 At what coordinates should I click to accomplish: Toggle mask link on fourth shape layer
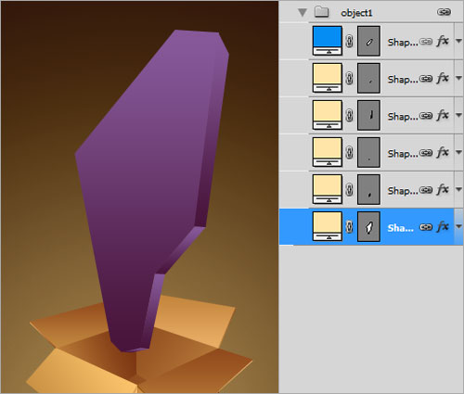pos(349,152)
